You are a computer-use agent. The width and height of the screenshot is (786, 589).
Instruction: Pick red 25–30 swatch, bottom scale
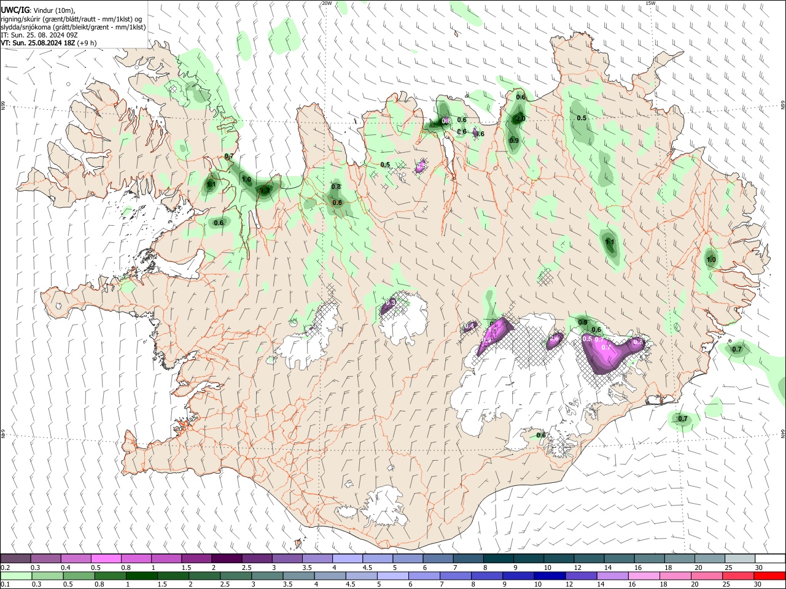(x=737, y=576)
